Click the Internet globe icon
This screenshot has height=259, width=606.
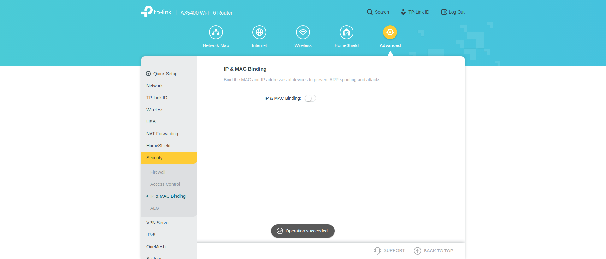coord(259,32)
